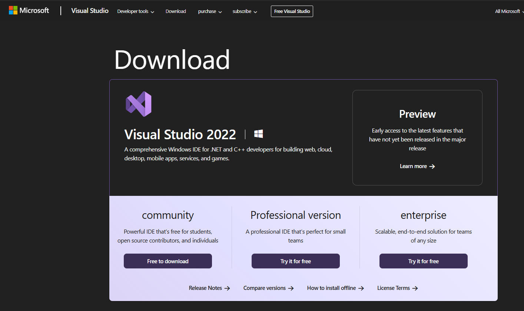Click the arrow beside Release Notes

point(228,288)
